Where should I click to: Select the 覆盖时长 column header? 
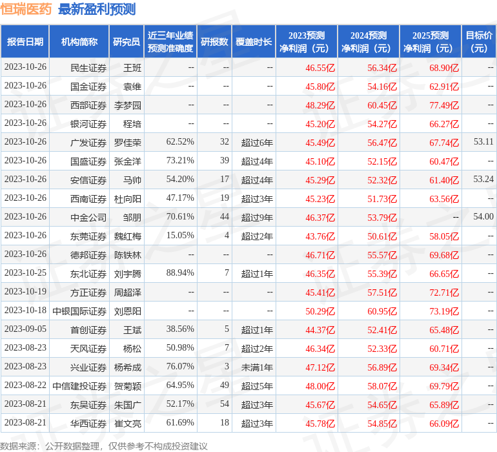tap(254, 41)
